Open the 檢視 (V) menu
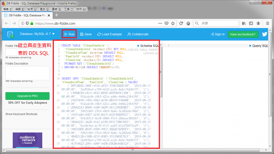274x154 pixels. coord(32,9)
